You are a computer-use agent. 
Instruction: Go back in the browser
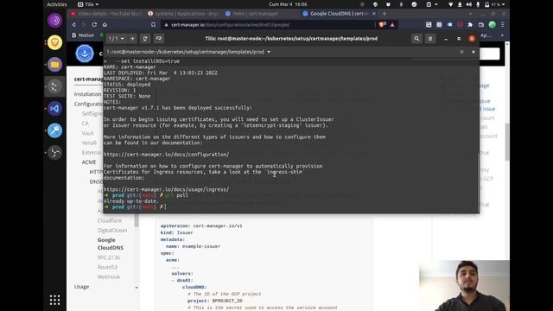point(73,25)
